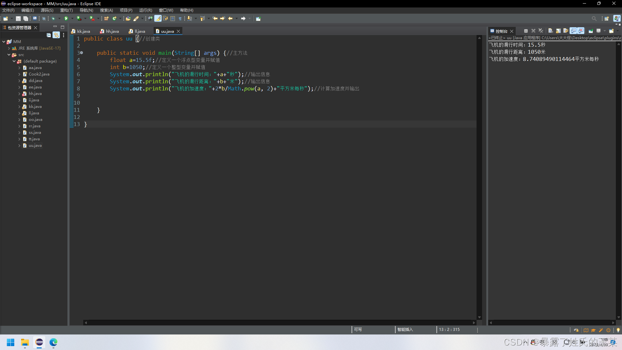
Task: Open the Run button dropdown arrow
Action: point(72,18)
